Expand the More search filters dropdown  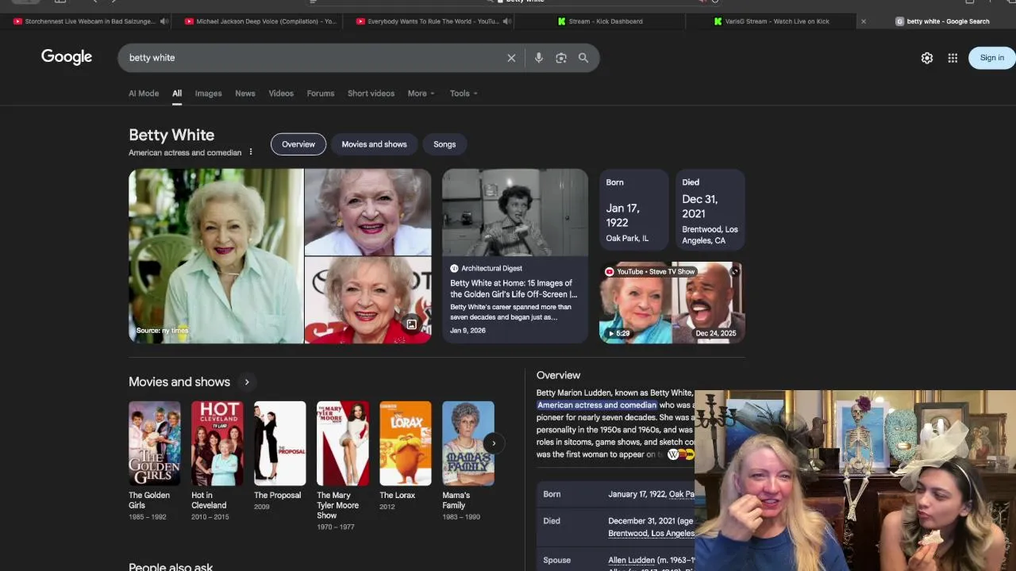click(421, 94)
